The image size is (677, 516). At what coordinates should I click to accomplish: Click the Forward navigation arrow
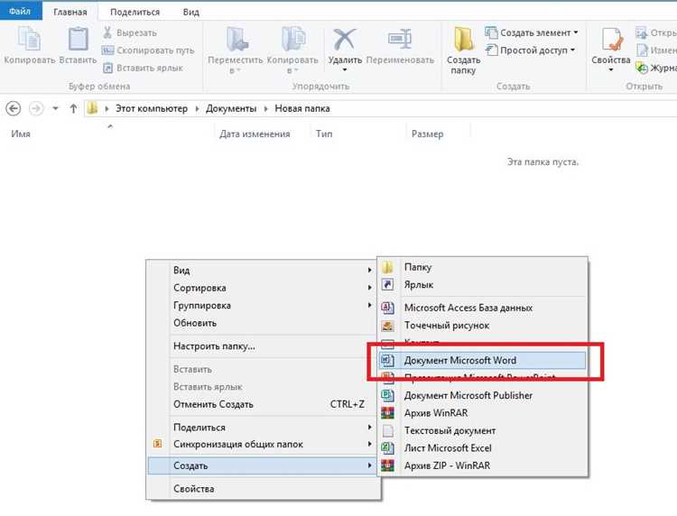(36, 109)
